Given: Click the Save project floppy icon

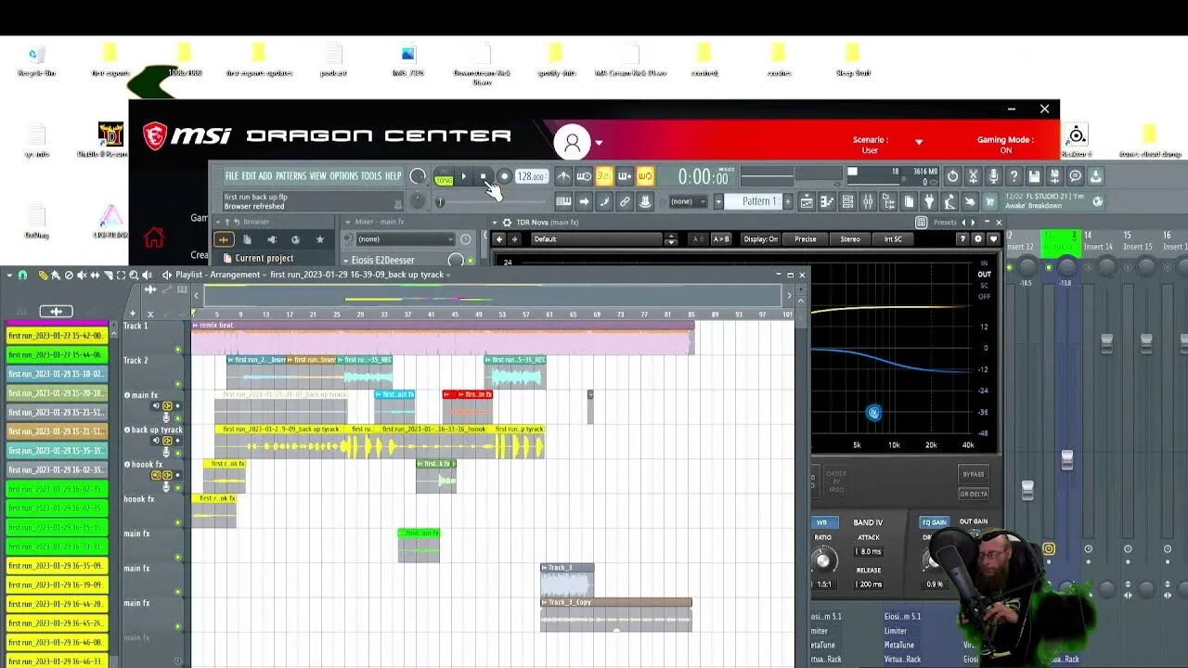Looking at the screenshot, I should coord(1034,176).
